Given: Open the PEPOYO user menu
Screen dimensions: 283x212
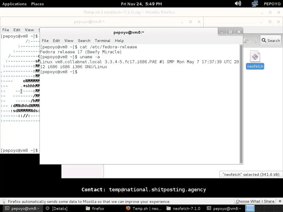Looking at the screenshot, I should [272, 4].
